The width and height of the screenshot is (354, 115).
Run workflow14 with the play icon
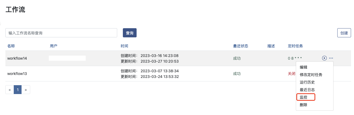coord(324,58)
